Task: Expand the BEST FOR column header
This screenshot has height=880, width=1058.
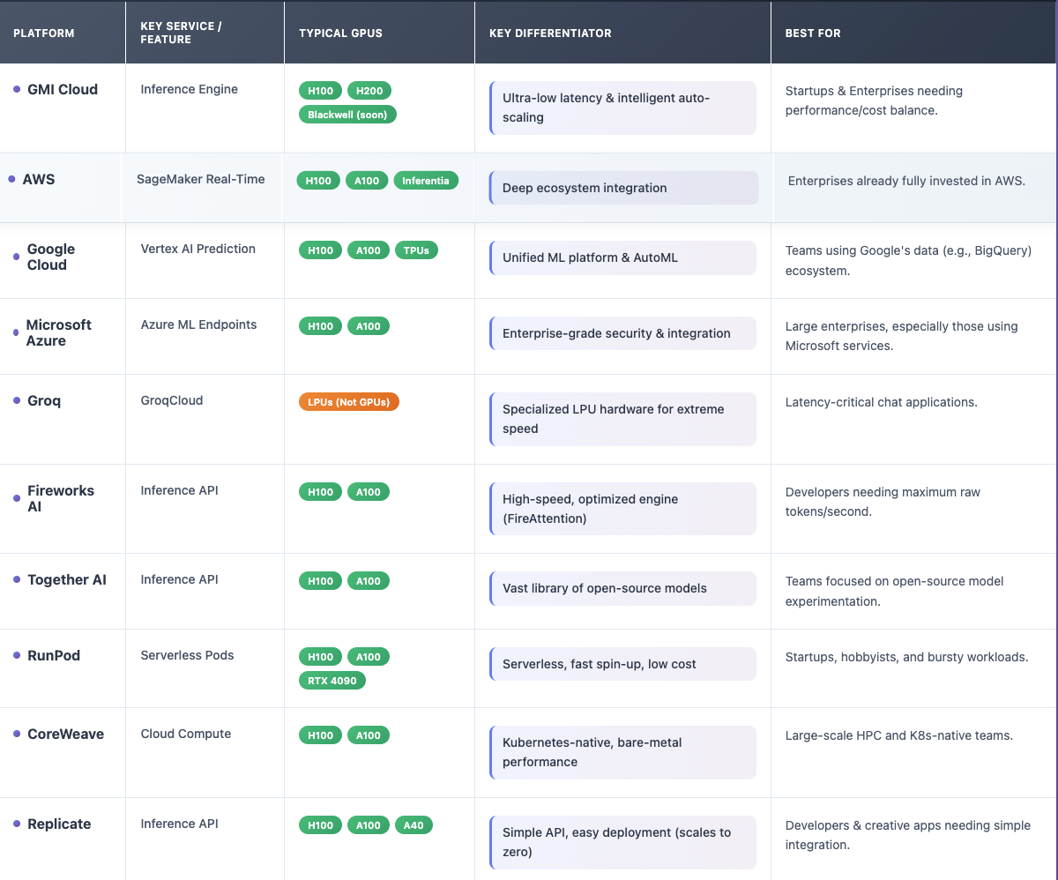Action: coord(812,33)
